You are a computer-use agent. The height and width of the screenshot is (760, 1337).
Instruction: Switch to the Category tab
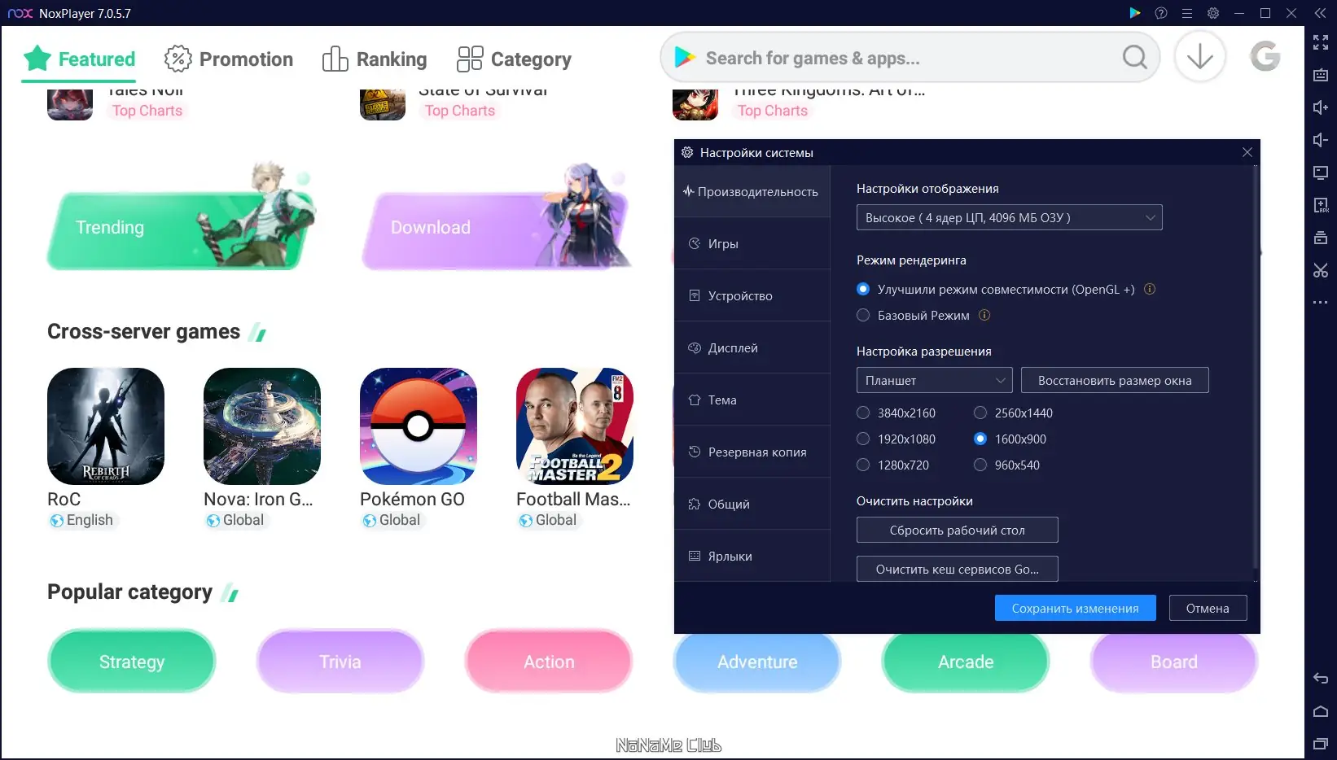click(514, 59)
